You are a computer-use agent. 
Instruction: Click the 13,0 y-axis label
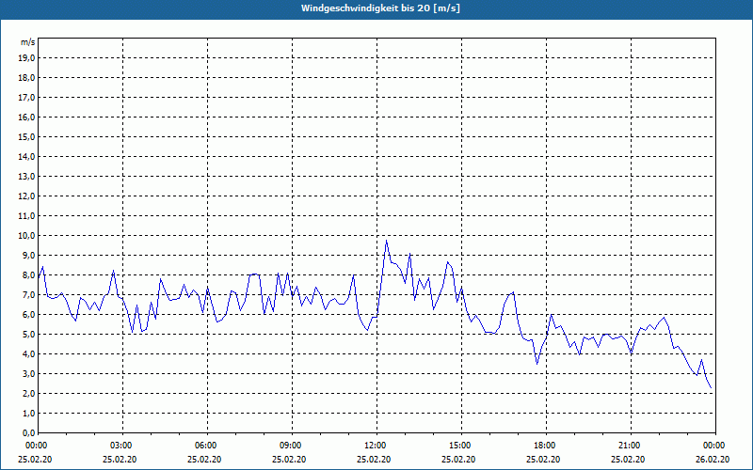click(x=27, y=177)
